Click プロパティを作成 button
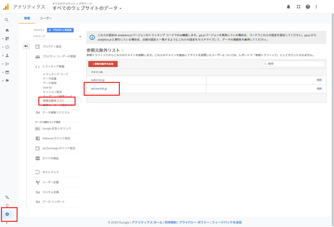Screen dimensions: 334x227 60,30
